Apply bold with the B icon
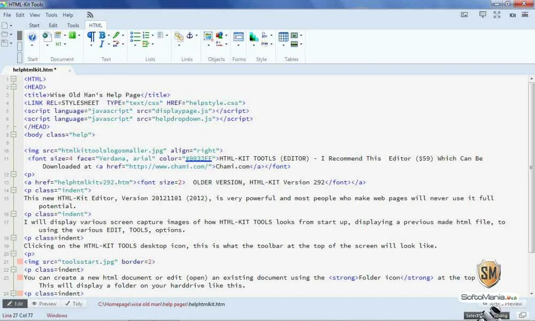The height and width of the screenshot is (321, 535). click(x=102, y=35)
